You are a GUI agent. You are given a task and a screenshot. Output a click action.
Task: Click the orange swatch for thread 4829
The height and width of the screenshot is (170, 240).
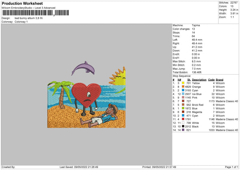coord(183,87)
